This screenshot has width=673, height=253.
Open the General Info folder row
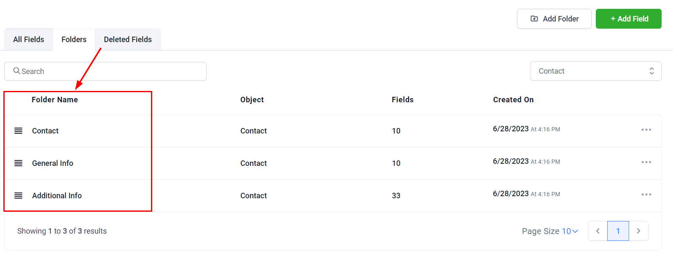coord(53,163)
